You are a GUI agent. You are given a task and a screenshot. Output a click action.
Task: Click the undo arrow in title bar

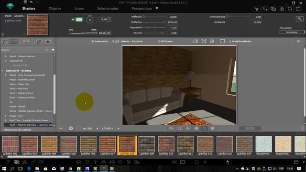coord(31,2)
